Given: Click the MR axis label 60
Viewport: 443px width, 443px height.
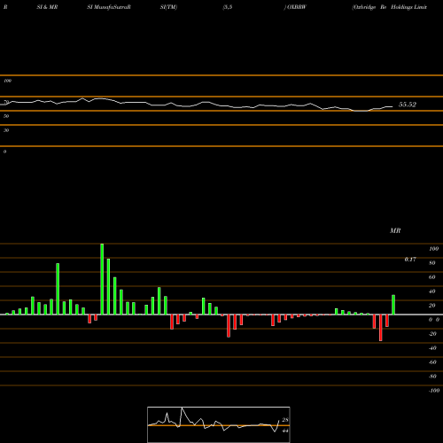Looking at the screenshot, I should click(x=432, y=277).
